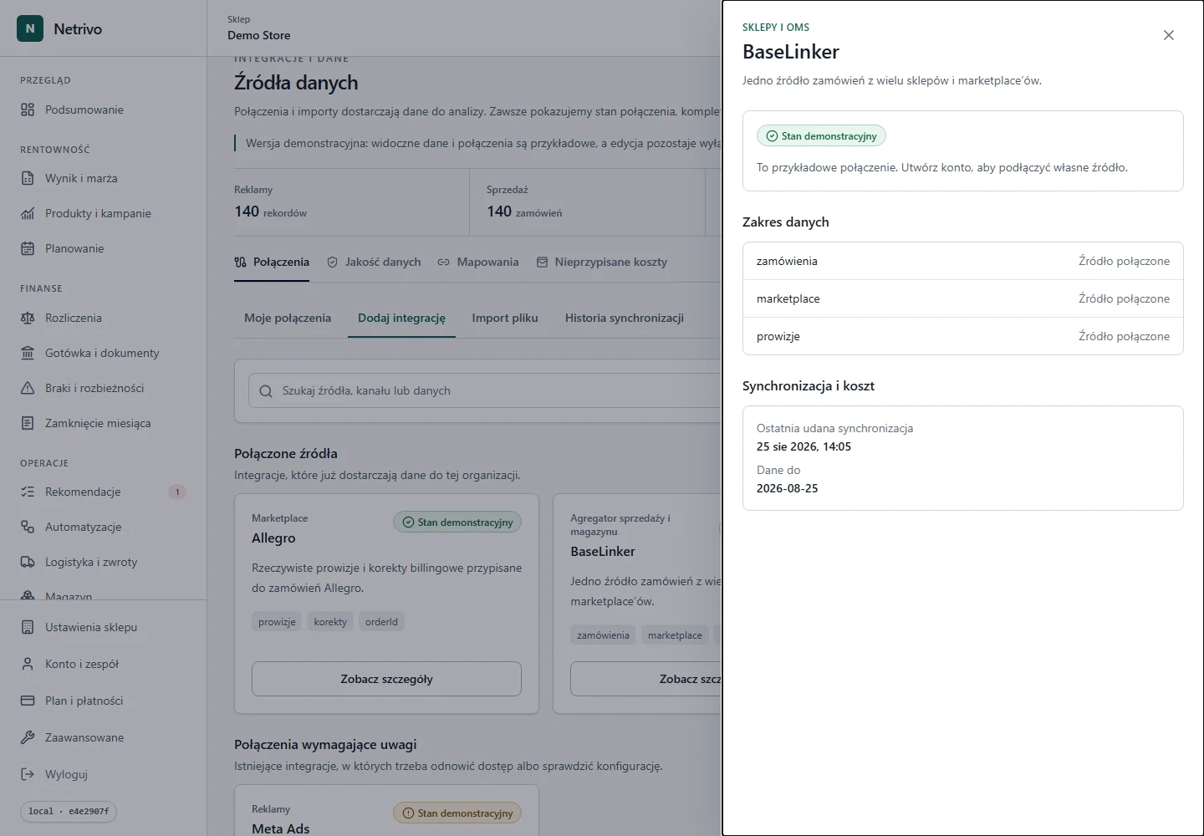Click Zobacz szczegóły on BaseLinker card

coord(645,679)
